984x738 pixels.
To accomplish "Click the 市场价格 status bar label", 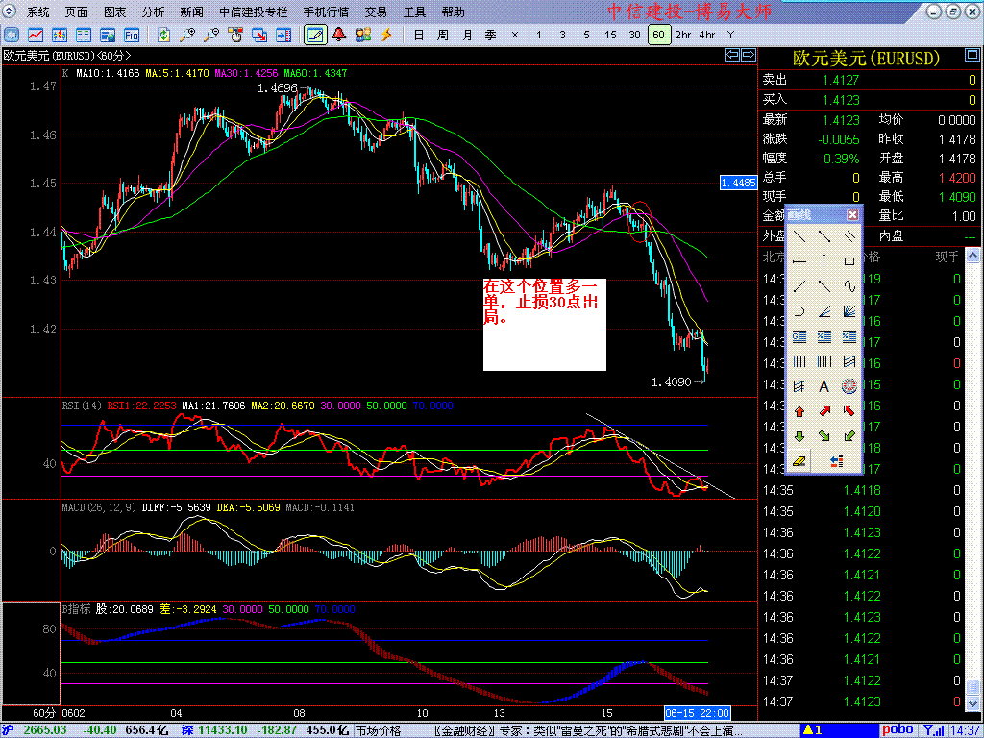I will tap(378, 730).
